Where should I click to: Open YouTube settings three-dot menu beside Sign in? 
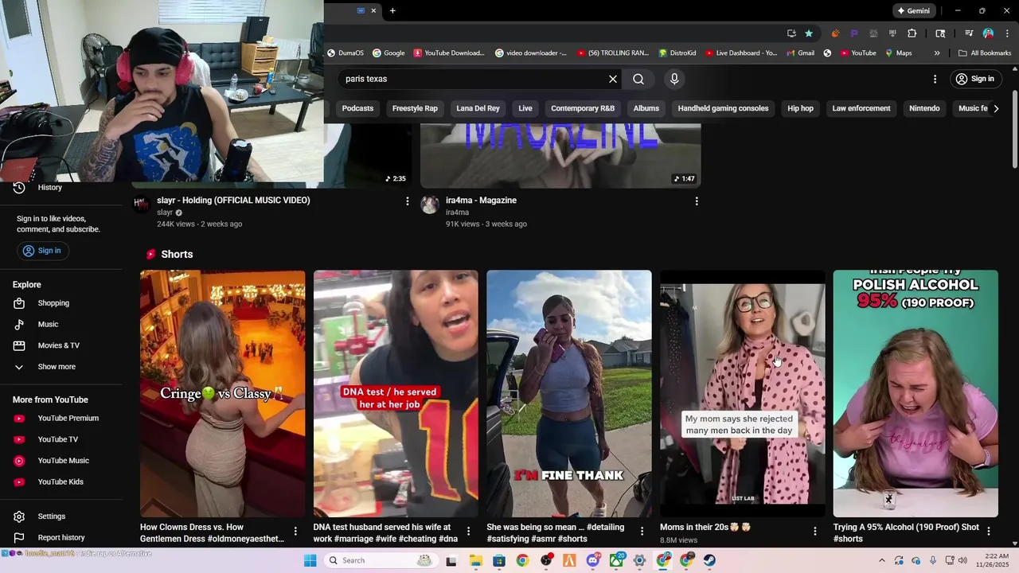pyautogui.click(x=935, y=79)
